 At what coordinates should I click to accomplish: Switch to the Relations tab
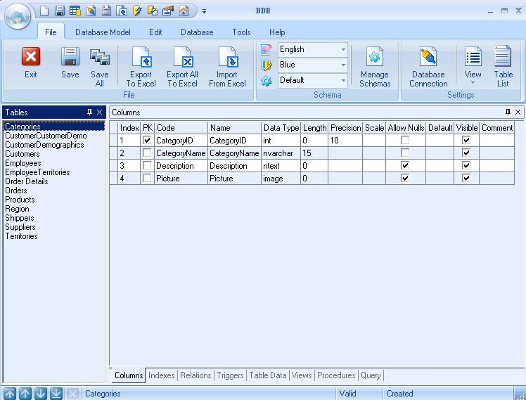pos(195,375)
